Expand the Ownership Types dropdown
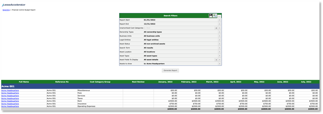 pos(220,32)
